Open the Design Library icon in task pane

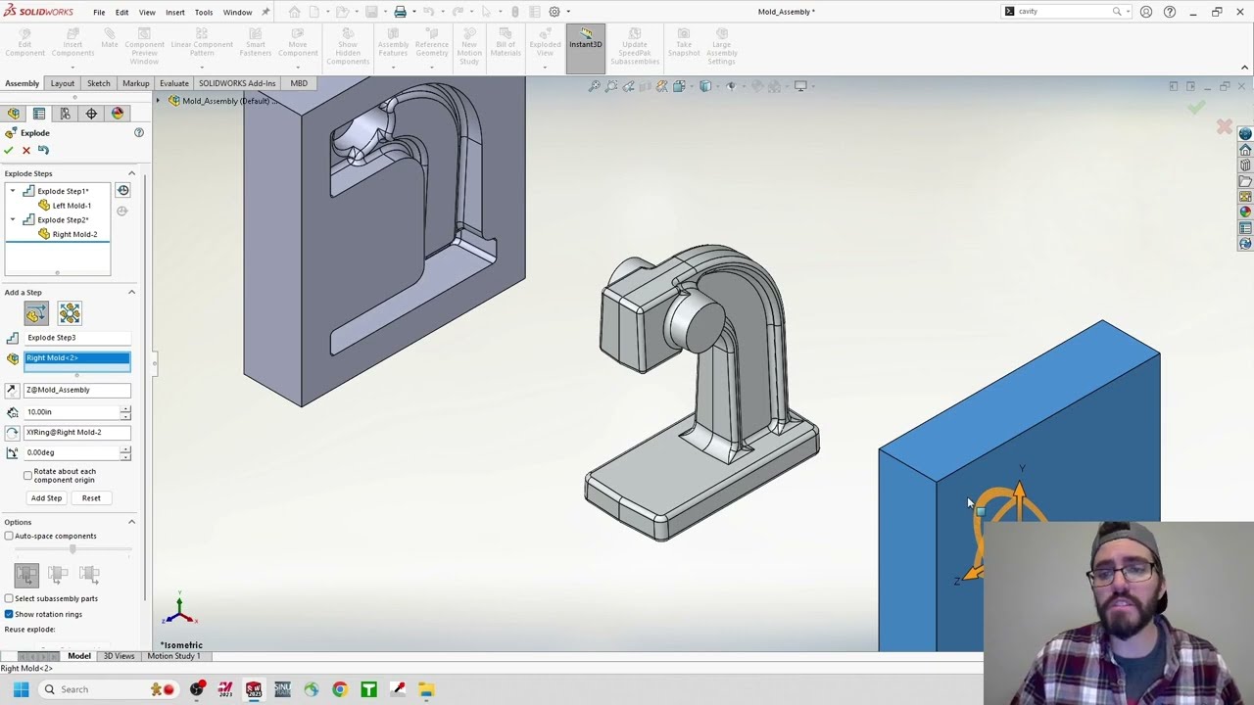click(1245, 165)
